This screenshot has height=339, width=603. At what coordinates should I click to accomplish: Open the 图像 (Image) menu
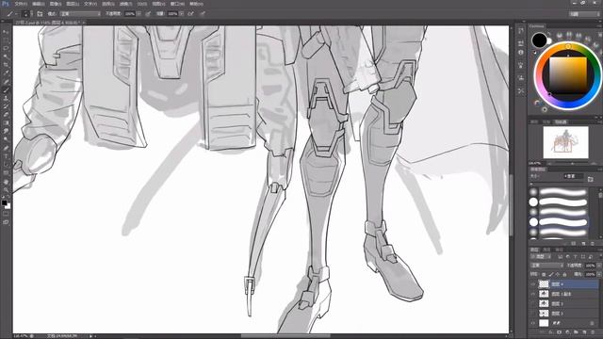[56, 4]
